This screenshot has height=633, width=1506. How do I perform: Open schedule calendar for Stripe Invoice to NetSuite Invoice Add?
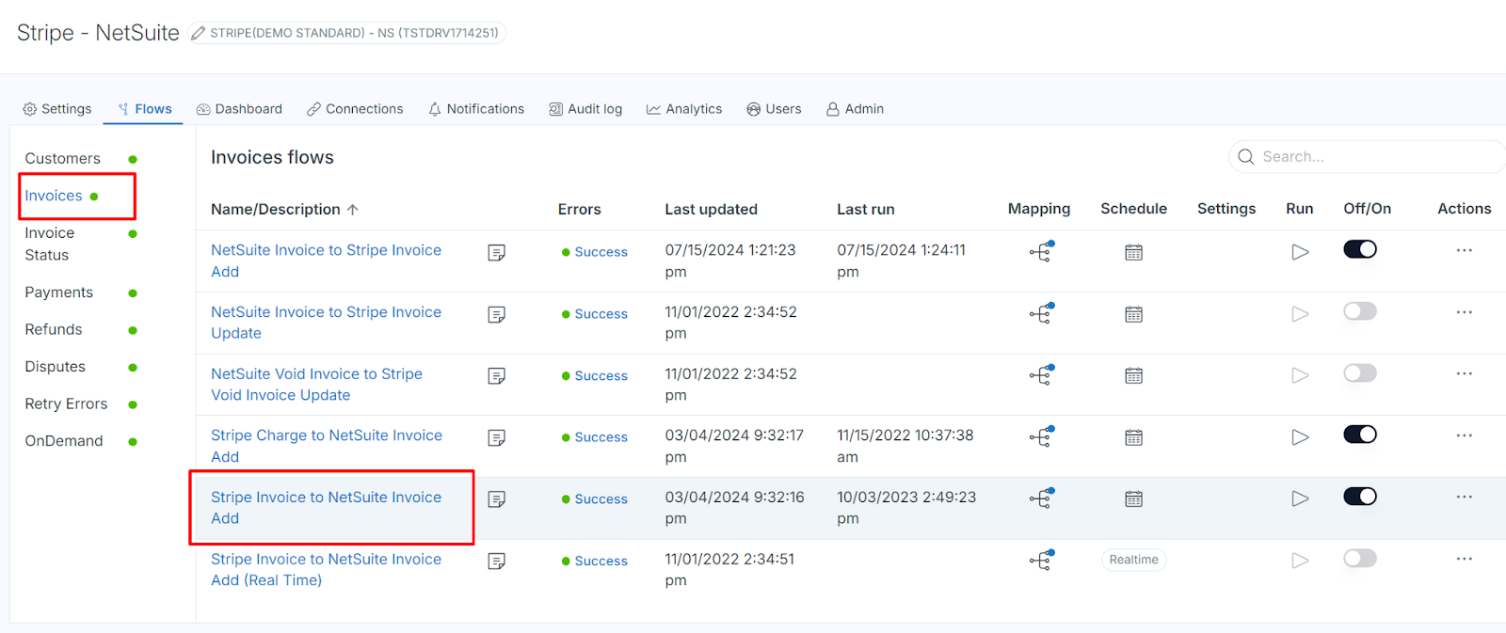1133,498
